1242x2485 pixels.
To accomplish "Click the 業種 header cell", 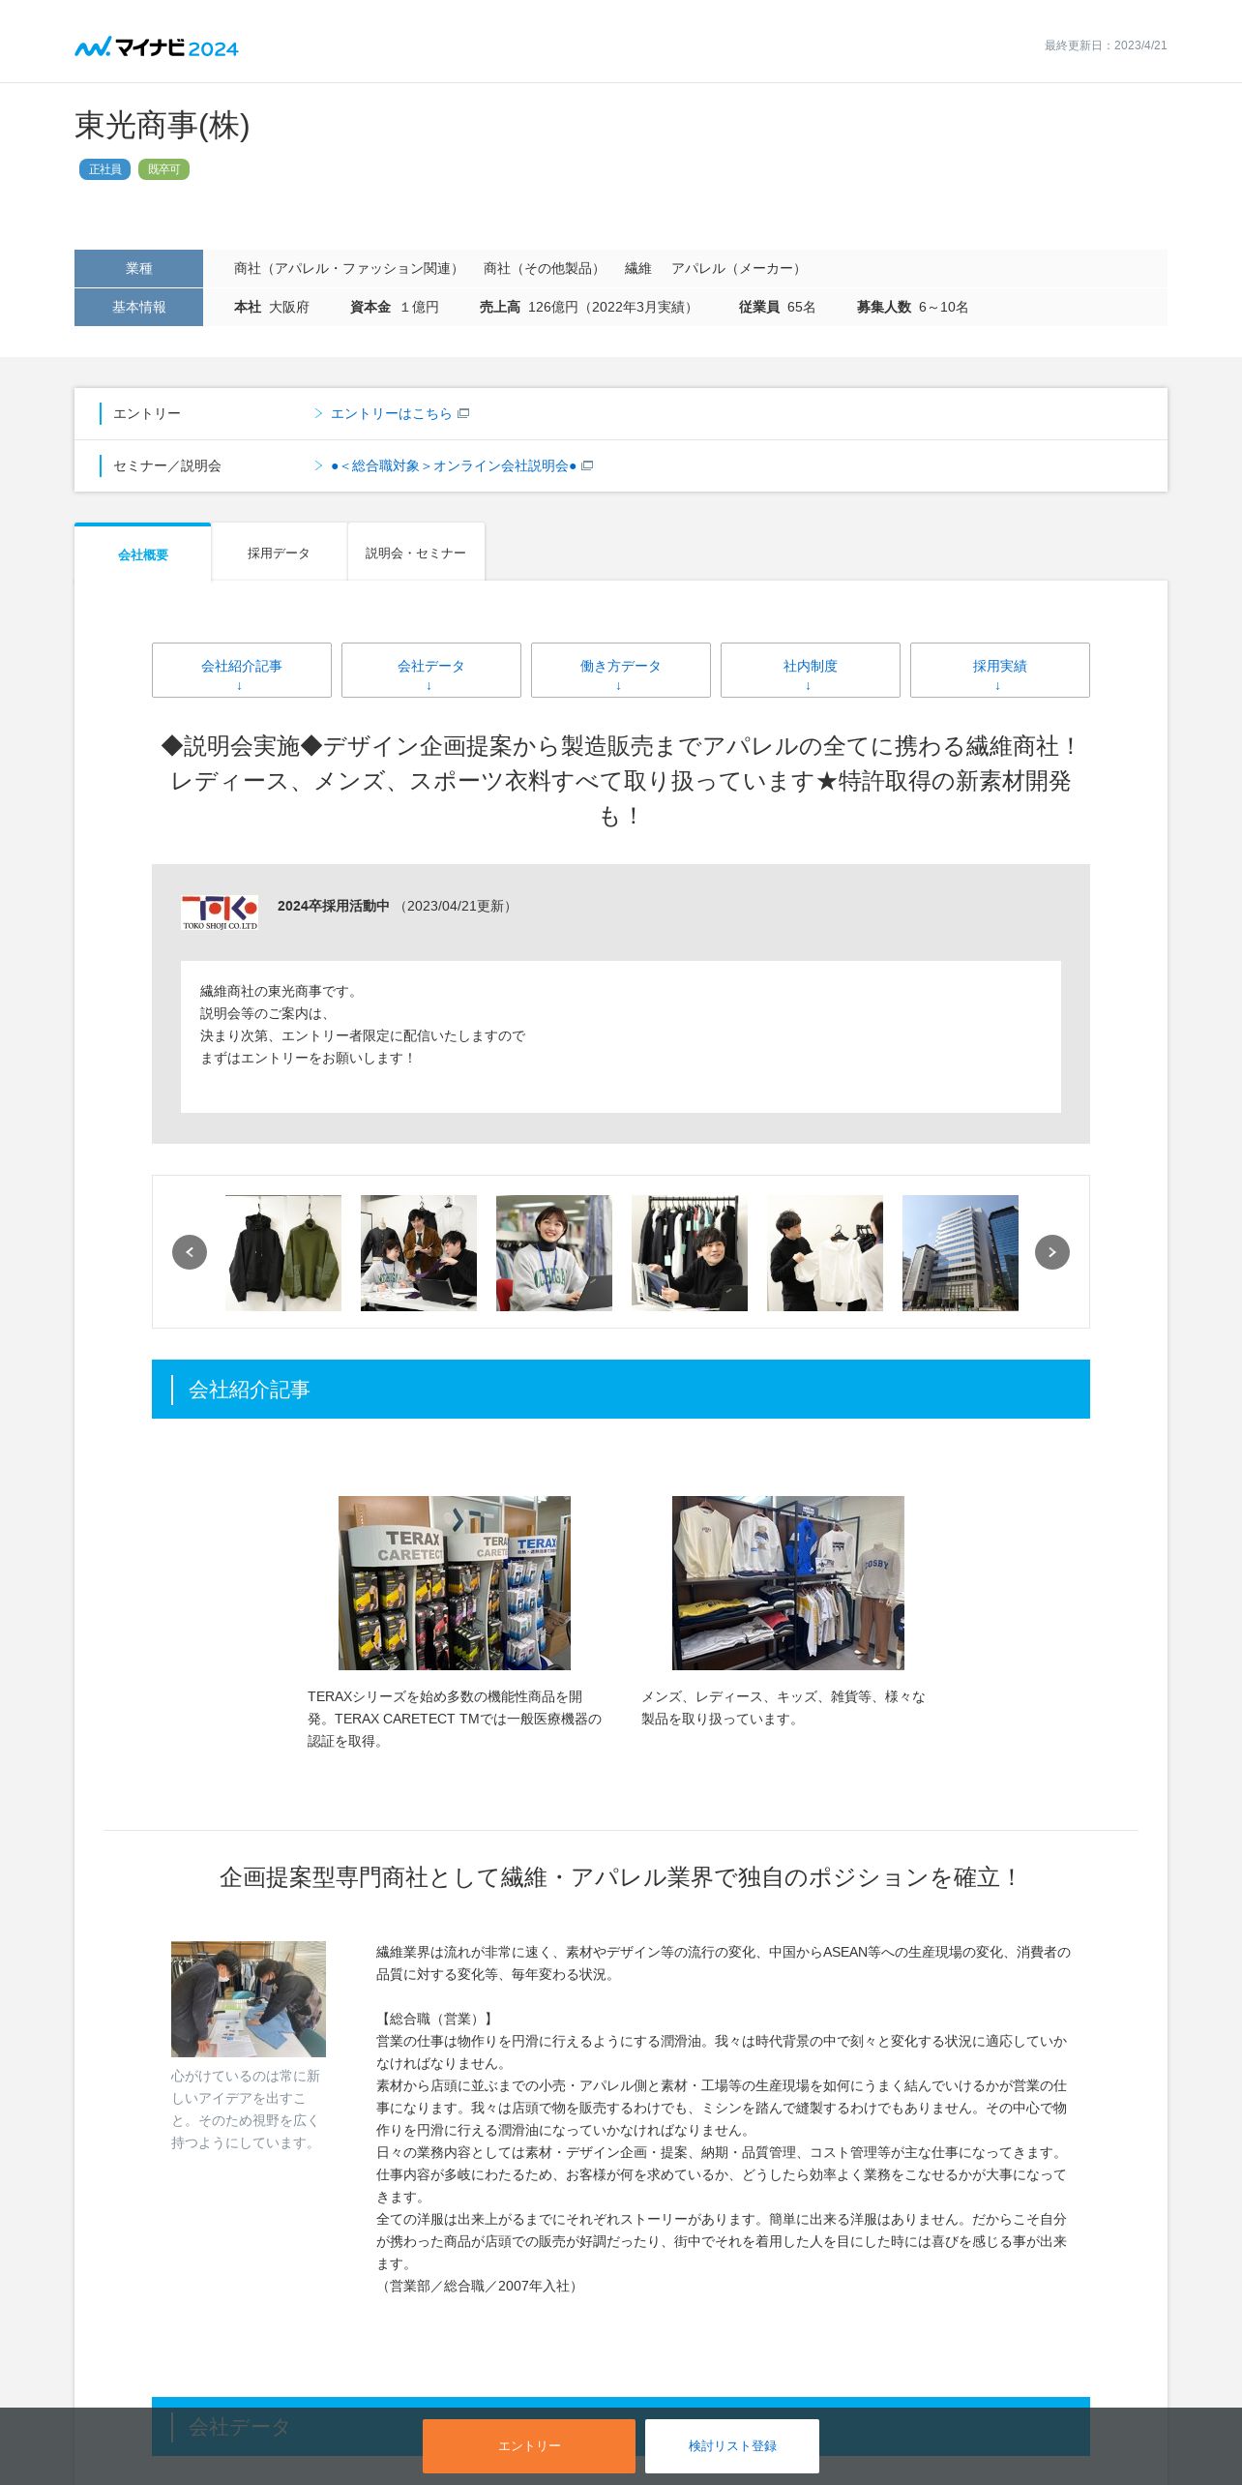I will [x=138, y=268].
